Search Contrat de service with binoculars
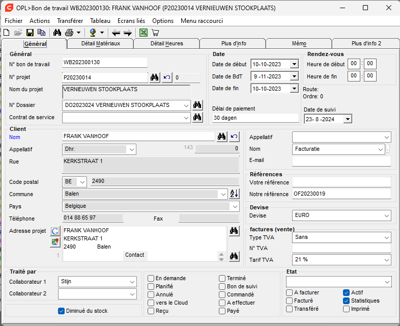400x326 pixels. tap(197, 117)
